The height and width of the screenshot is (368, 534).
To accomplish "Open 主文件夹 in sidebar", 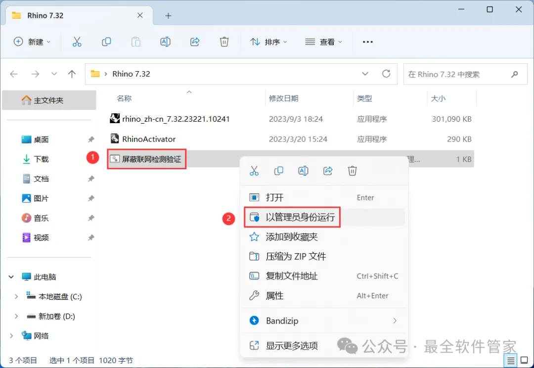I will 49,100.
